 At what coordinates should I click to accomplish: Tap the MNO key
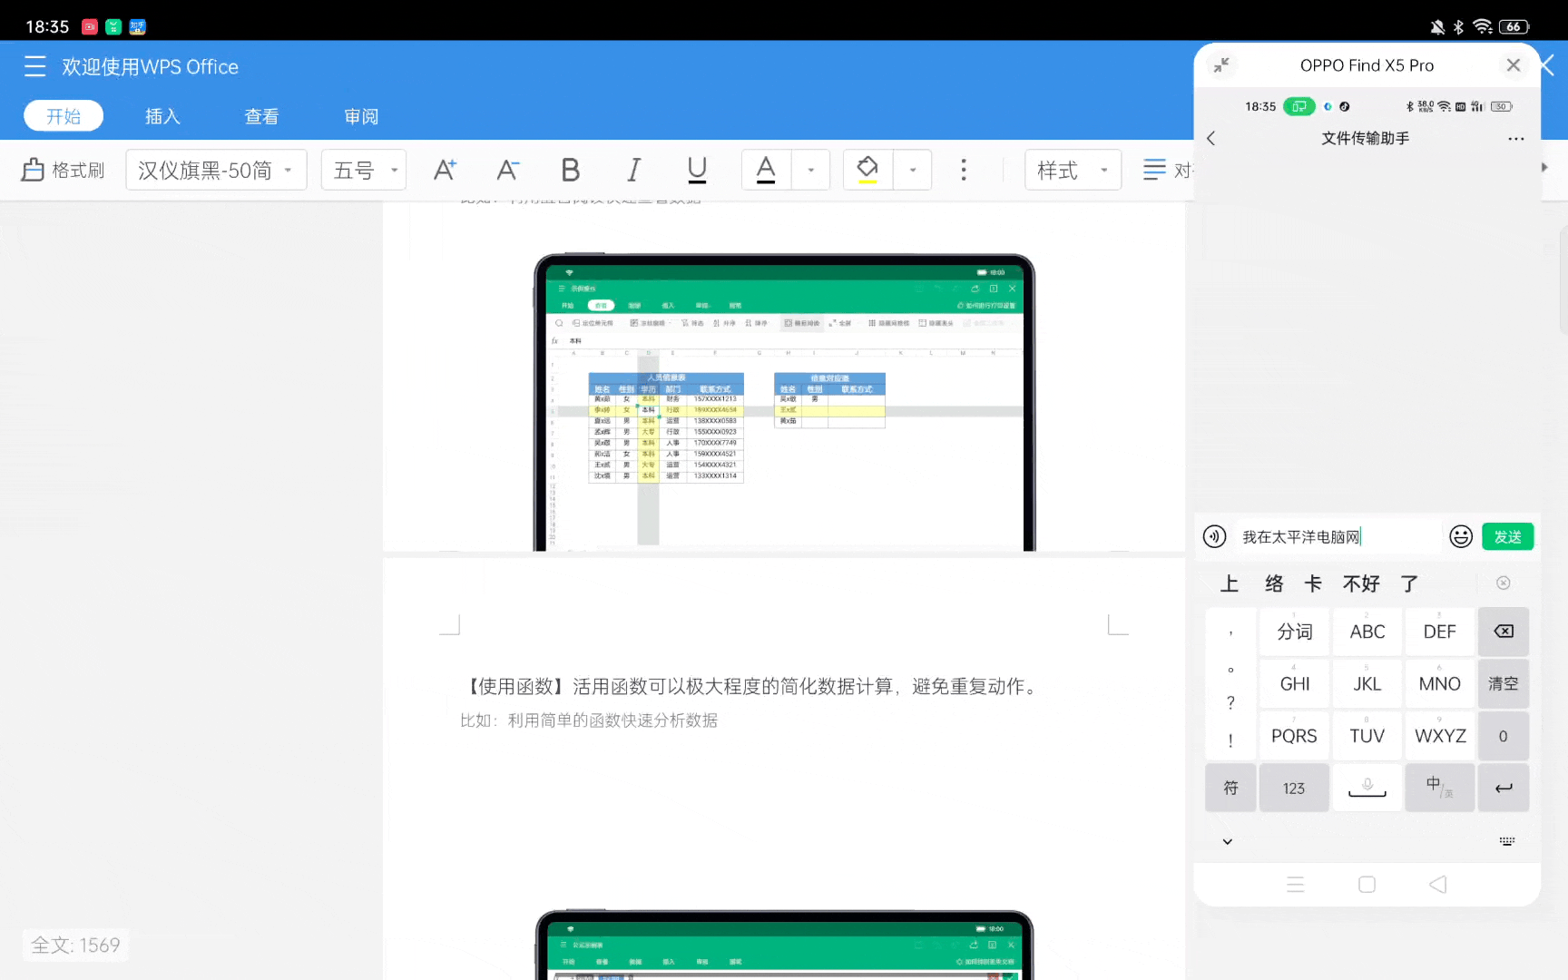[1440, 683]
